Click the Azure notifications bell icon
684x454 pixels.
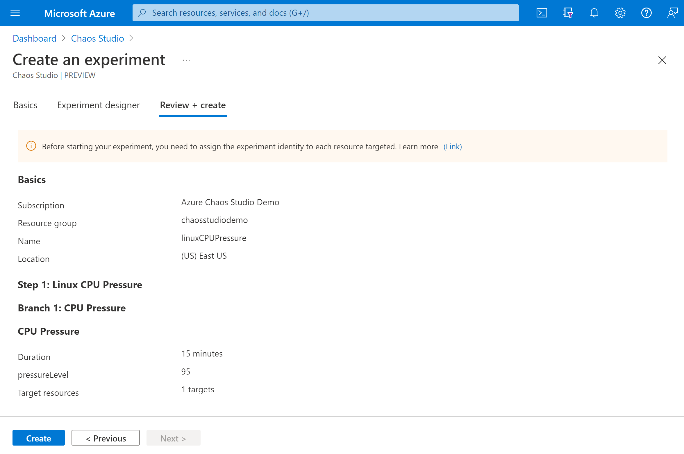tap(593, 13)
